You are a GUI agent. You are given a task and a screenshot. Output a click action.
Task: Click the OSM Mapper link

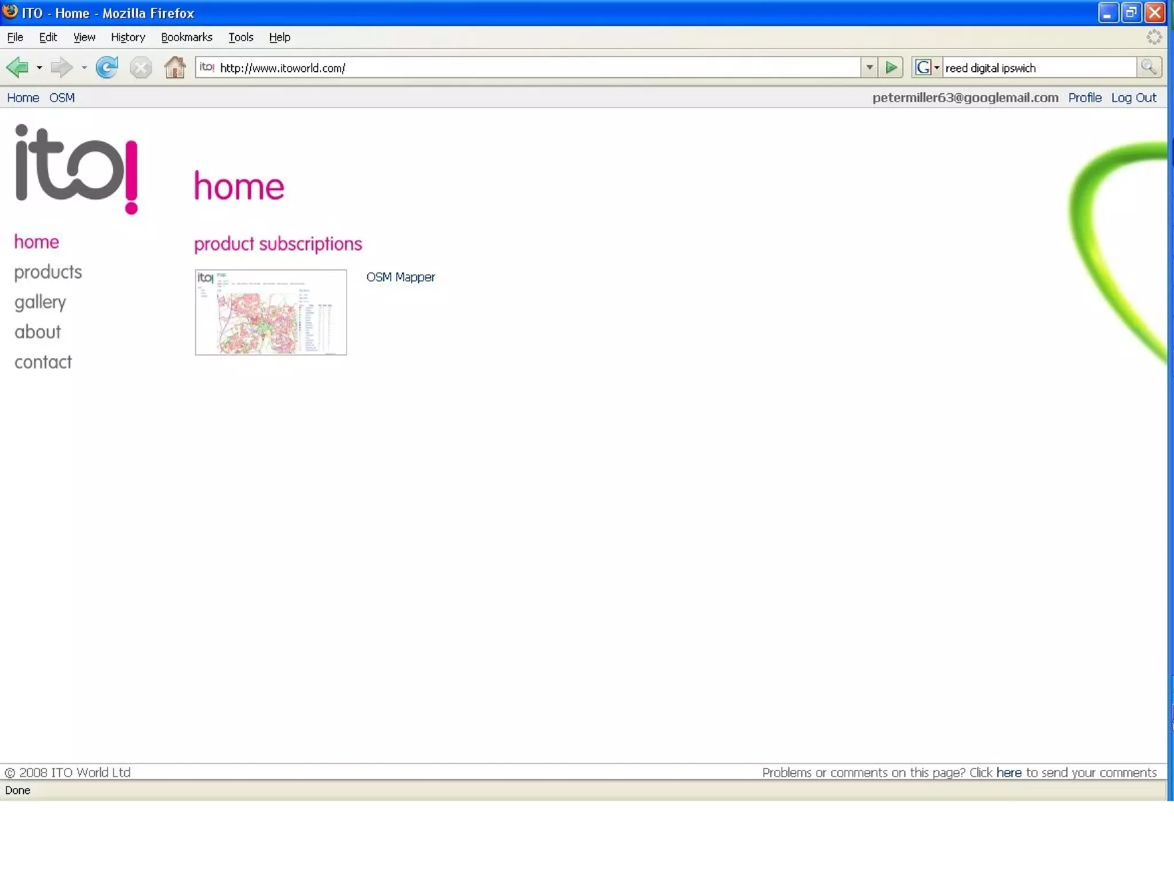point(400,277)
